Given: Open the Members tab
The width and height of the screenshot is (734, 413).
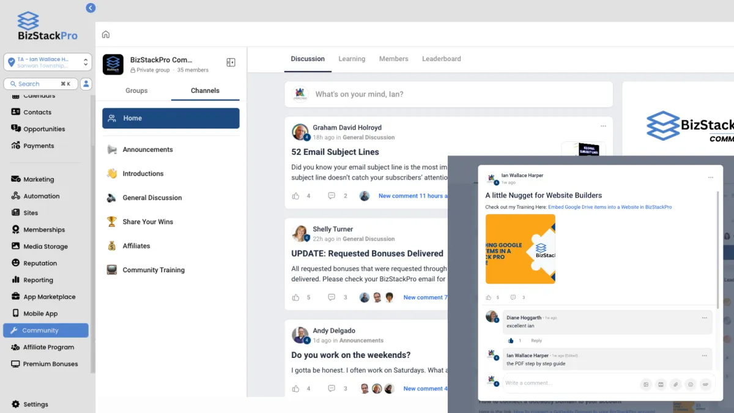Looking at the screenshot, I should click(x=393, y=59).
